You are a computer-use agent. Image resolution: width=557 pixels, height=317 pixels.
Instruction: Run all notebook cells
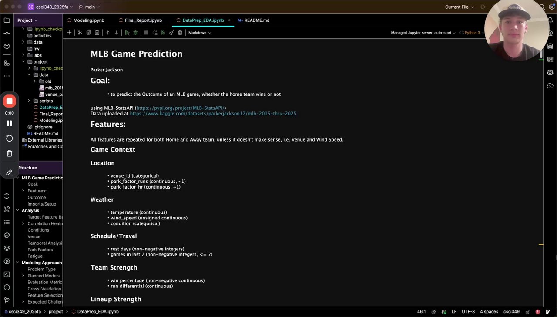click(x=163, y=33)
